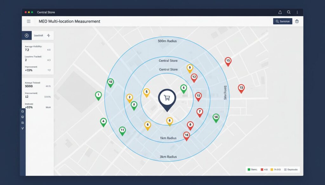Click the home icon in sidebar
Viewport: 325px width, 185px height.
[x=23, y=111]
